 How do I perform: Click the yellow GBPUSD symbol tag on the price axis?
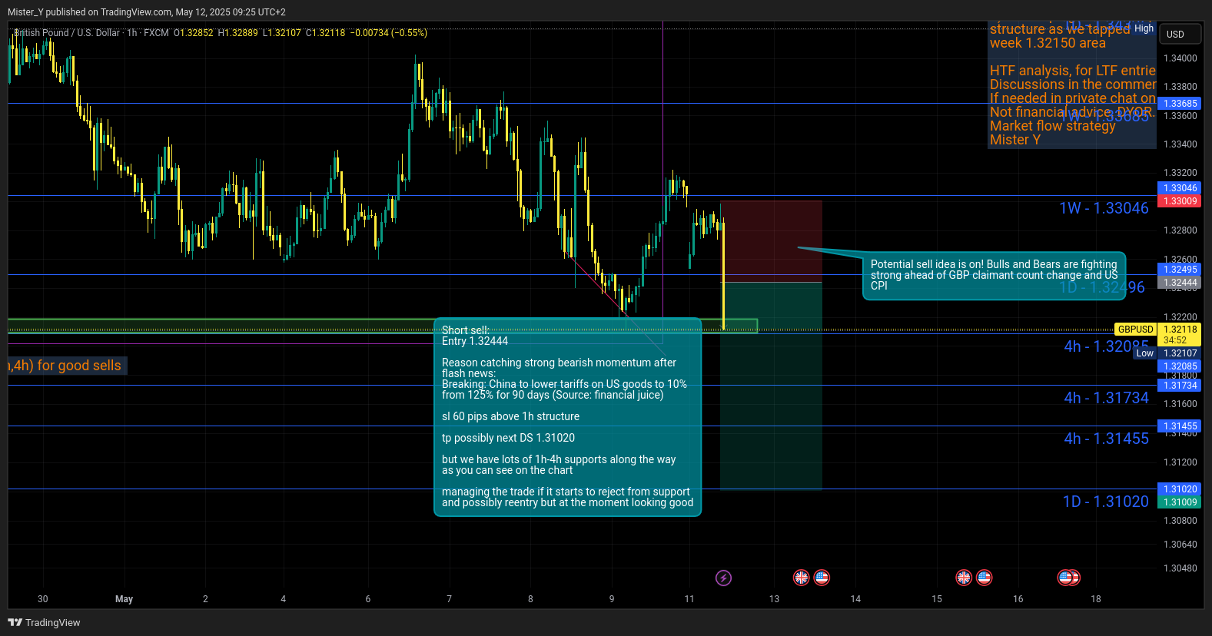point(1135,330)
